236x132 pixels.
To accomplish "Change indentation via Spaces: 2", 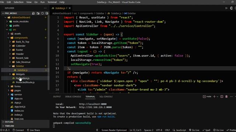I will [149, 130].
